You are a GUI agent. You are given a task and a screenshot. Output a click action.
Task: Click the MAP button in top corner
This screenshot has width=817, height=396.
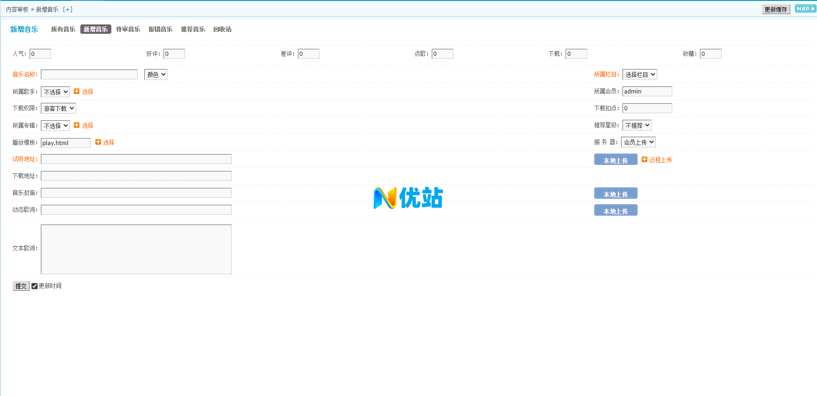(x=805, y=8)
